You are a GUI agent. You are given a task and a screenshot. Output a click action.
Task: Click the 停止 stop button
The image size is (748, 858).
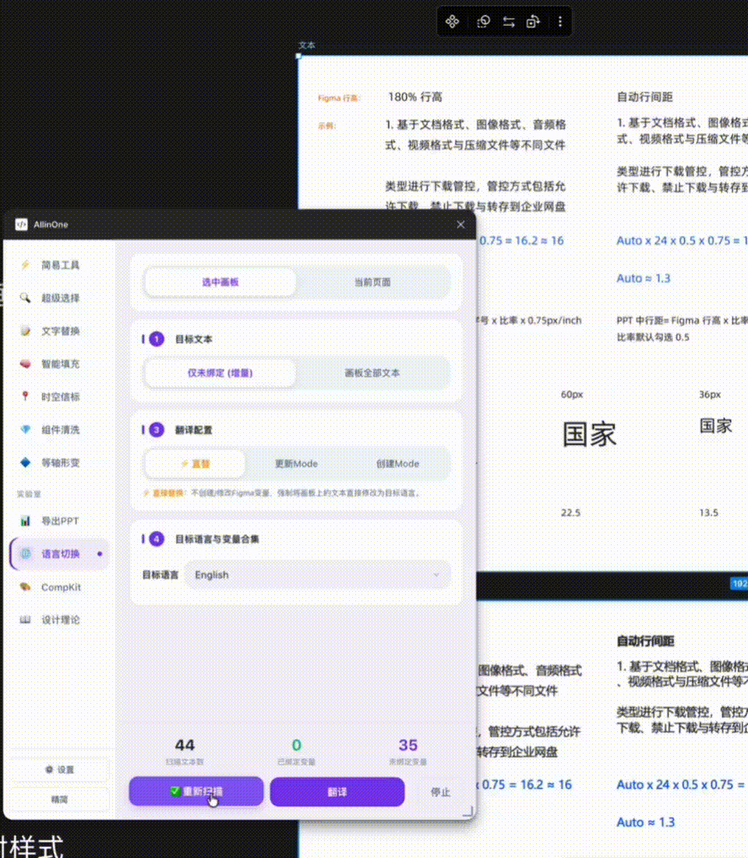point(440,792)
